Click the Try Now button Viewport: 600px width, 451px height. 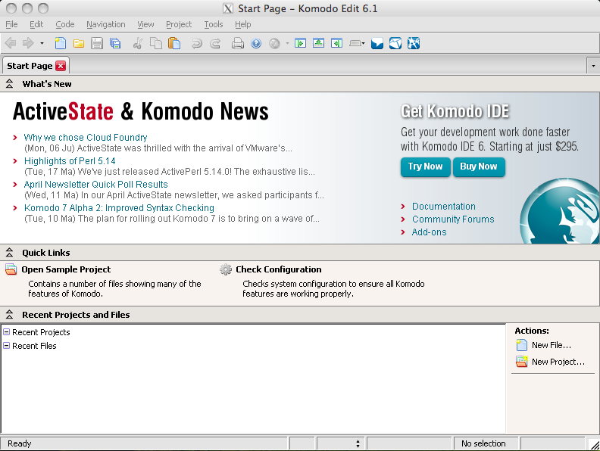tap(426, 166)
